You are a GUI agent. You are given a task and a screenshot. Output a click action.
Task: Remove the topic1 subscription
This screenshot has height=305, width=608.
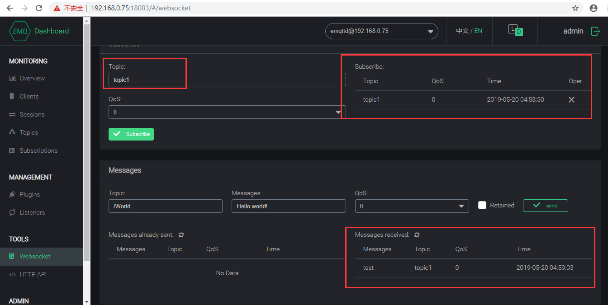571,99
